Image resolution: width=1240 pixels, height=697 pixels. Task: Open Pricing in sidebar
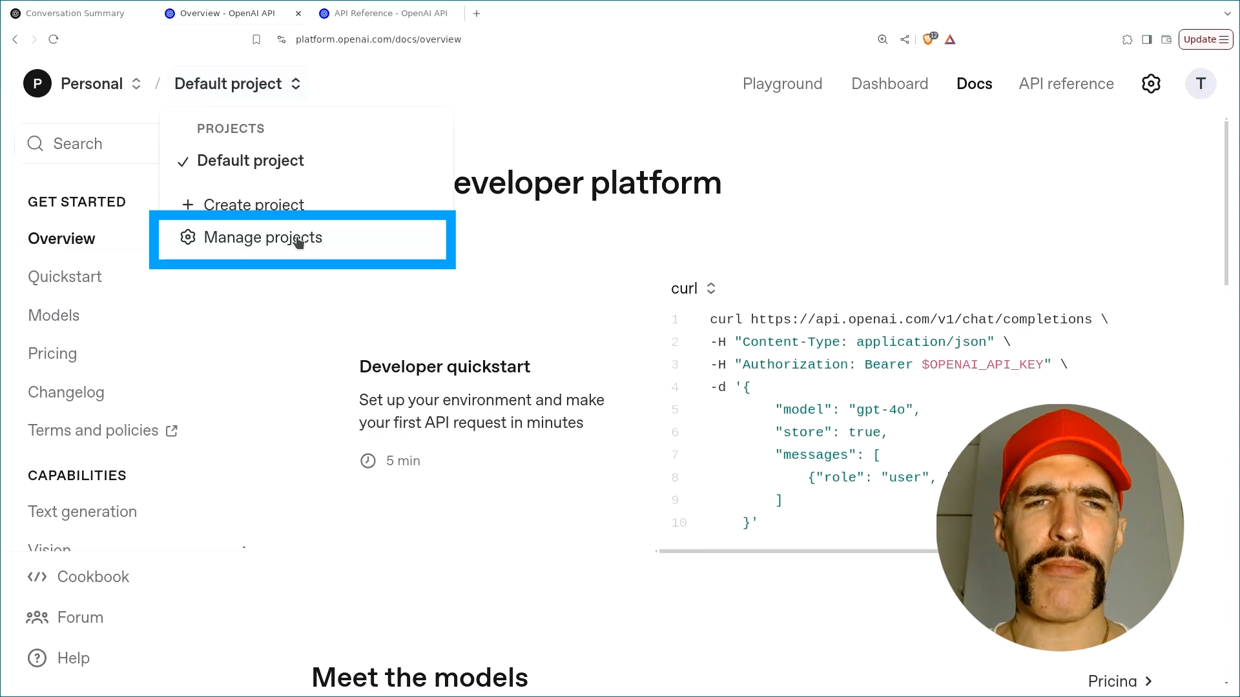pos(52,354)
